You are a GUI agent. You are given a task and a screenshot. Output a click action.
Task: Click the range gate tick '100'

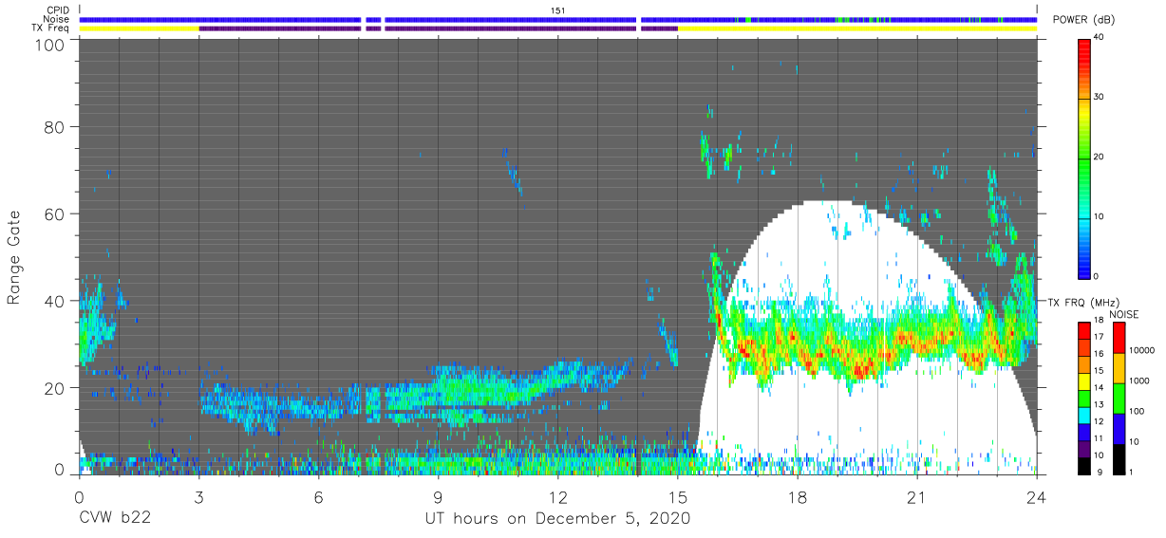tap(50, 44)
